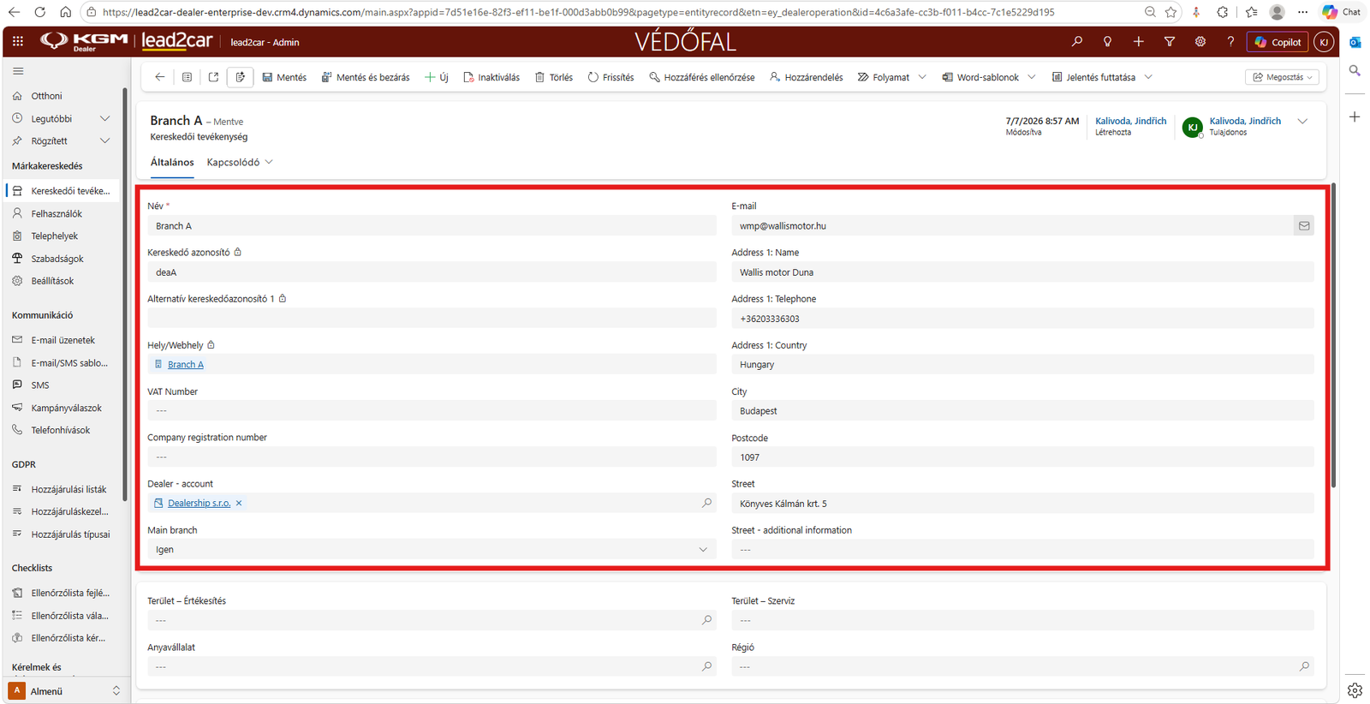Screen dimensions: 1370x704
Task: Expand the Legutóbbi section
Action: (x=105, y=118)
